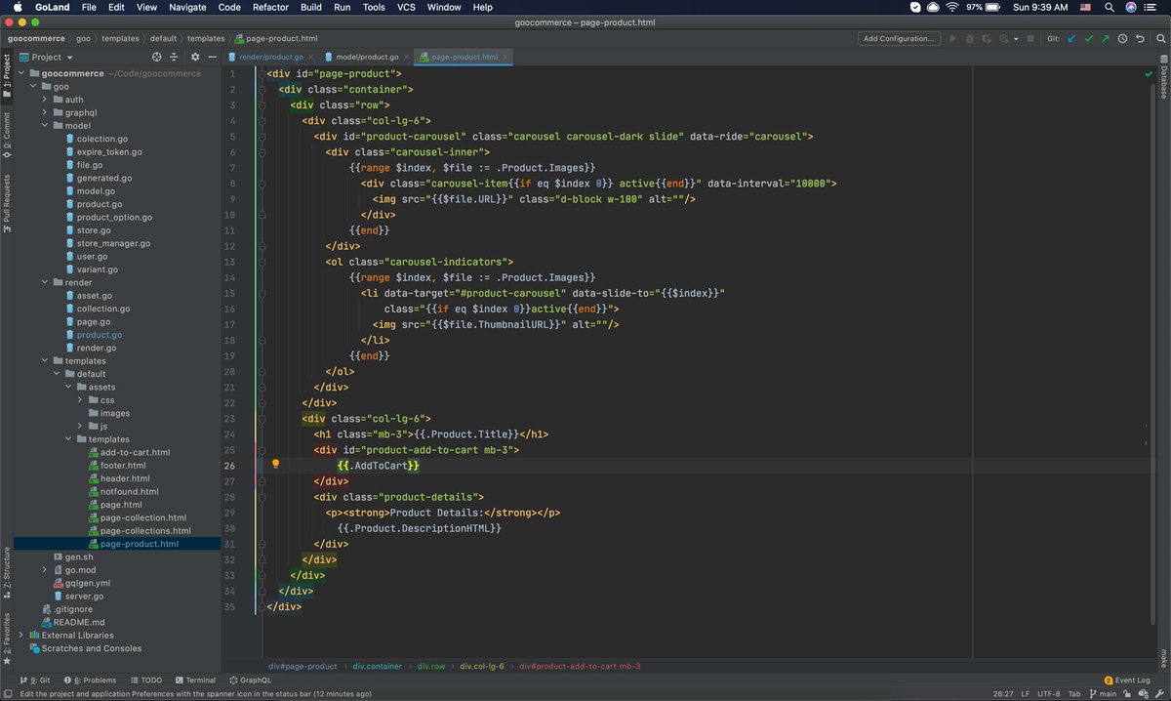Click goocommerce in navigation breadcrumb
The height and width of the screenshot is (701, 1171).
(x=37, y=38)
